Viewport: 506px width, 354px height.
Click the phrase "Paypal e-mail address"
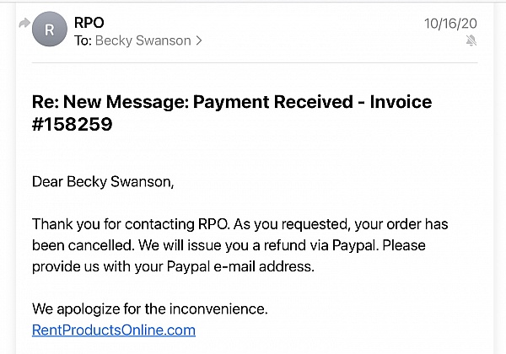(x=240, y=267)
